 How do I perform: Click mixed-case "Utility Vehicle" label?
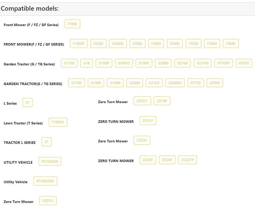[x=15, y=182]
